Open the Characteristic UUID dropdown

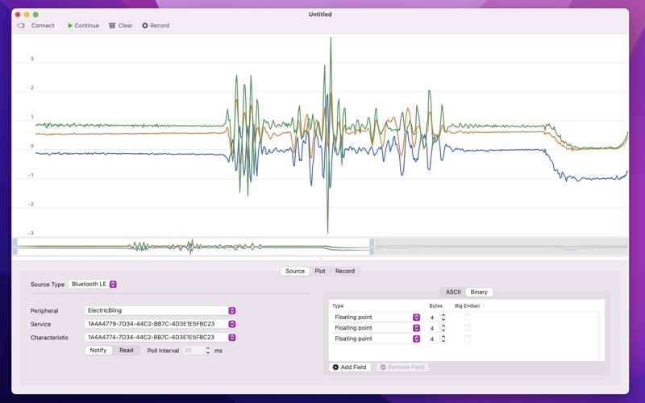[160, 338]
